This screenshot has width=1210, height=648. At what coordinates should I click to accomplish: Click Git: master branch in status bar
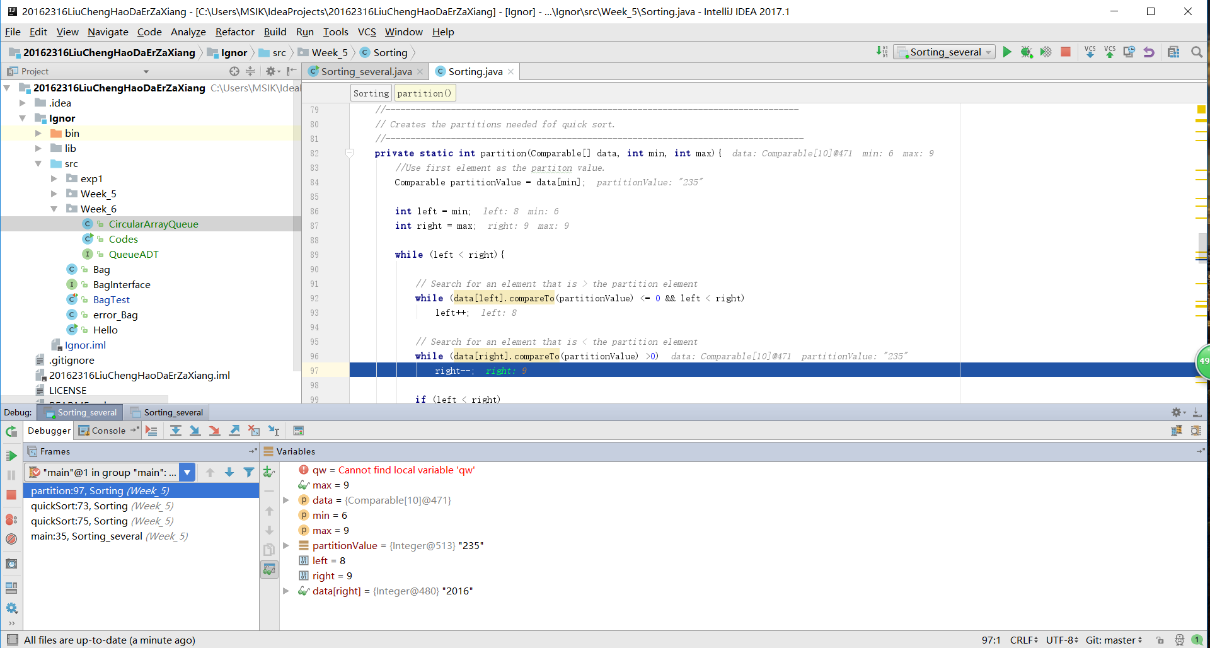1114,640
